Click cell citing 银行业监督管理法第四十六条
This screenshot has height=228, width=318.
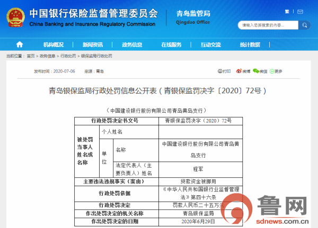tap(200, 194)
